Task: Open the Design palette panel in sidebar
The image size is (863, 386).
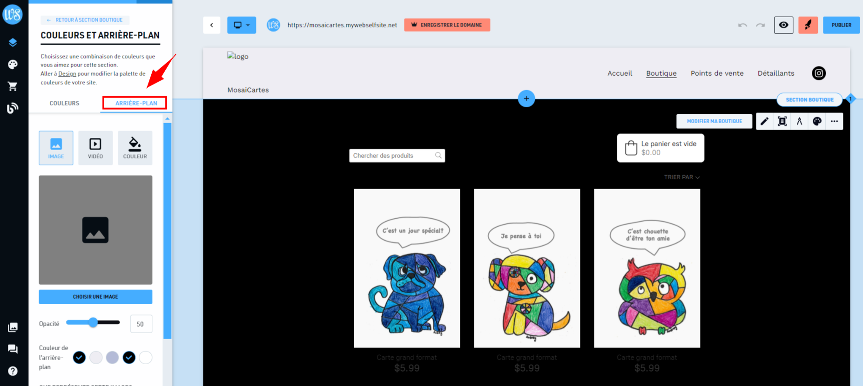Action: [13, 64]
